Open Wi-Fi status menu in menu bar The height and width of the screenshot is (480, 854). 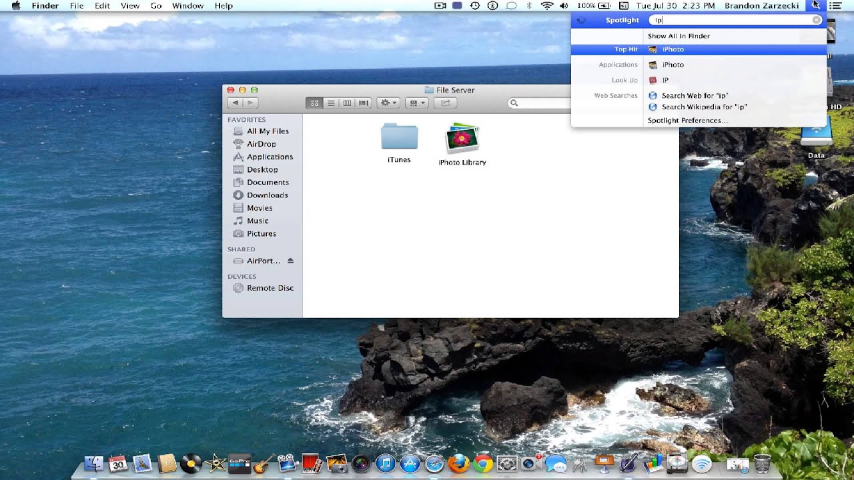tap(547, 5)
